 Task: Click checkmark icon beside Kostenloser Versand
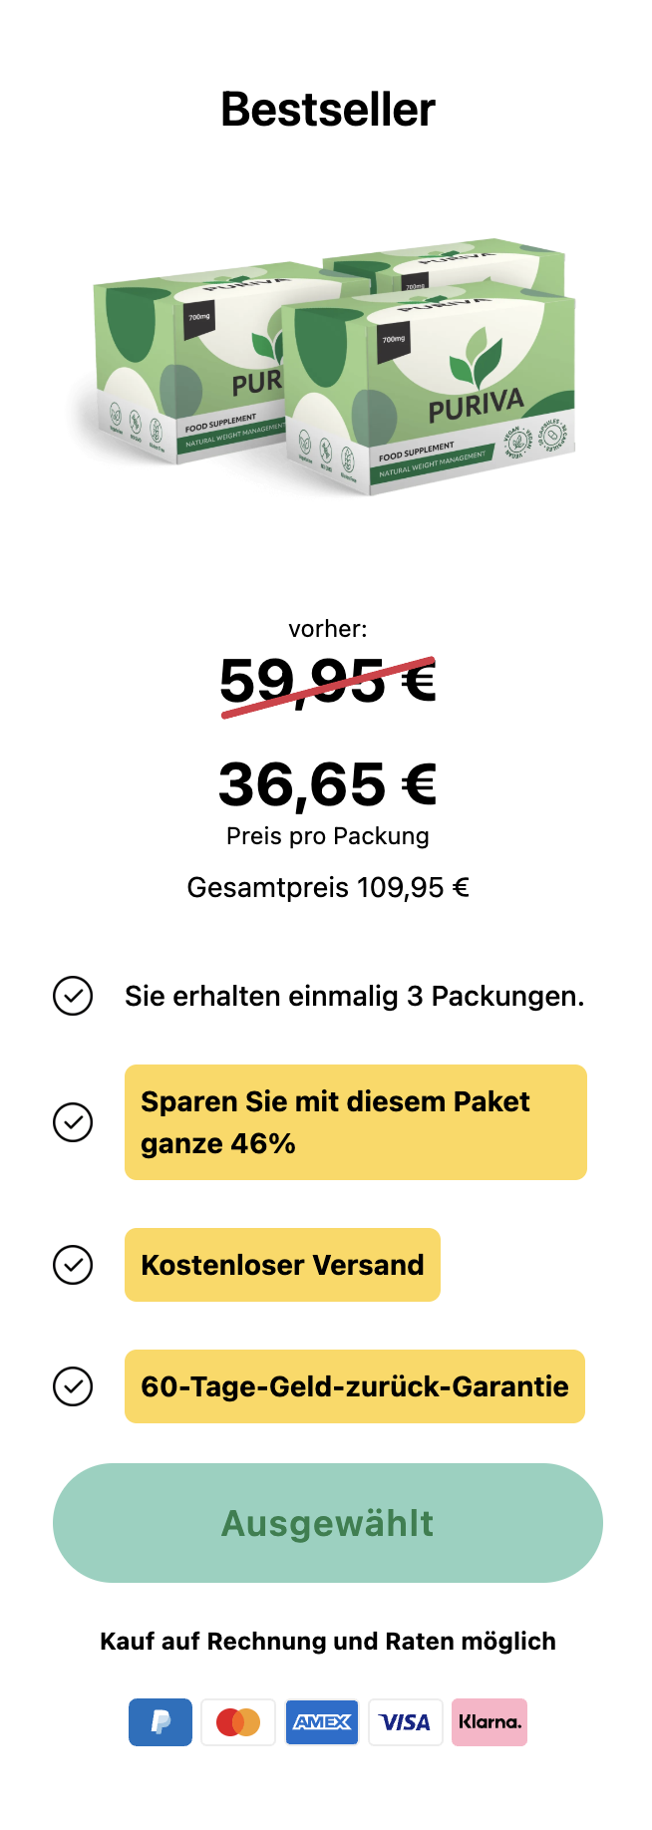(x=73, y=1265)
